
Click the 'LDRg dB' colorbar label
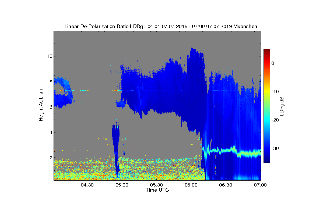(282, 106)
